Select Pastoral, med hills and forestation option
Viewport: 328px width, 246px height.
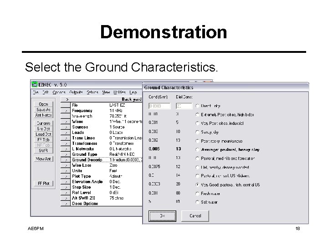(x=197, y=159)
